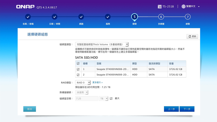Click the step 1 name/password checkmark icon
Viewport: 217px width, 122px height.
click(x=28, y=17)
